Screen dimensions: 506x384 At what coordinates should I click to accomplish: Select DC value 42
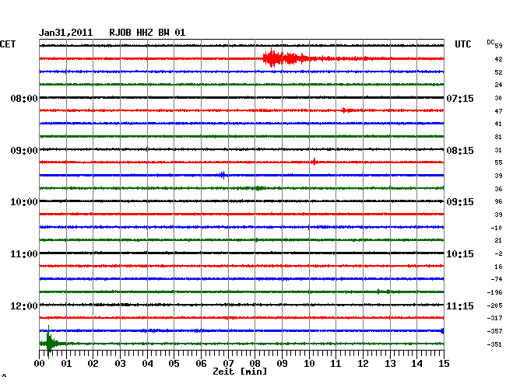pyautogui.click(x=498, y=59)
